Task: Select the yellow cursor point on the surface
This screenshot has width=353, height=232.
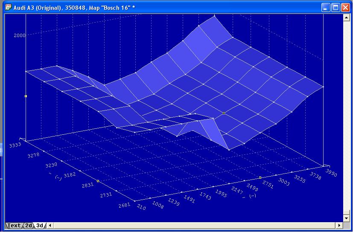Action: 224,113
